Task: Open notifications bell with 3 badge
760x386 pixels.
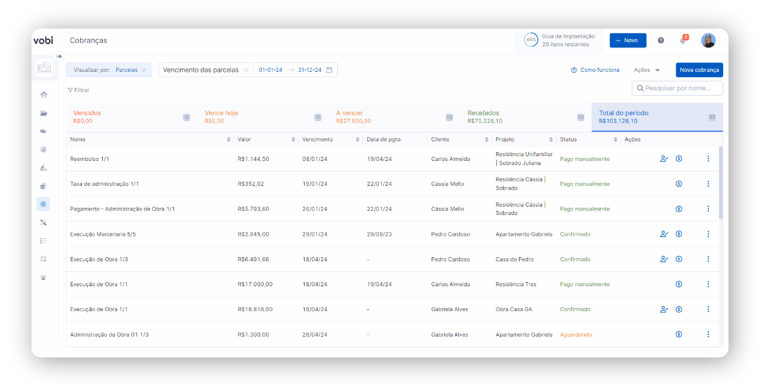Action: point(683,40)
